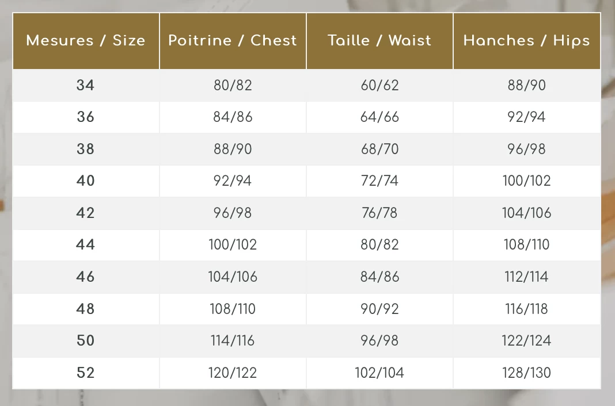Viewport: 615px width, 406px height.
Task: Click size 34 in the first row
Action: tap(86, 86)
